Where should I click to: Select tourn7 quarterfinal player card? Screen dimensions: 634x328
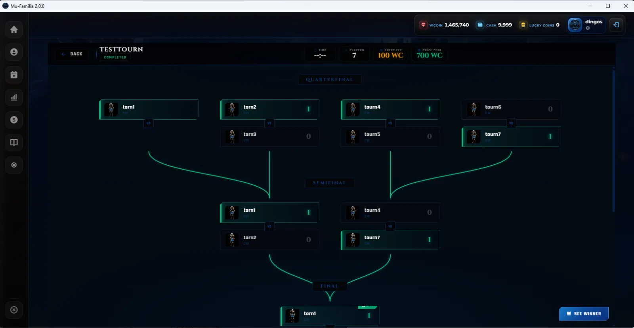[x=511, y=137]
